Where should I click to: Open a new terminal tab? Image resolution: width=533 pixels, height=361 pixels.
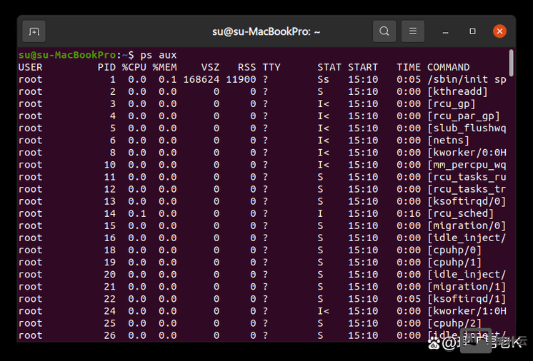33,31
